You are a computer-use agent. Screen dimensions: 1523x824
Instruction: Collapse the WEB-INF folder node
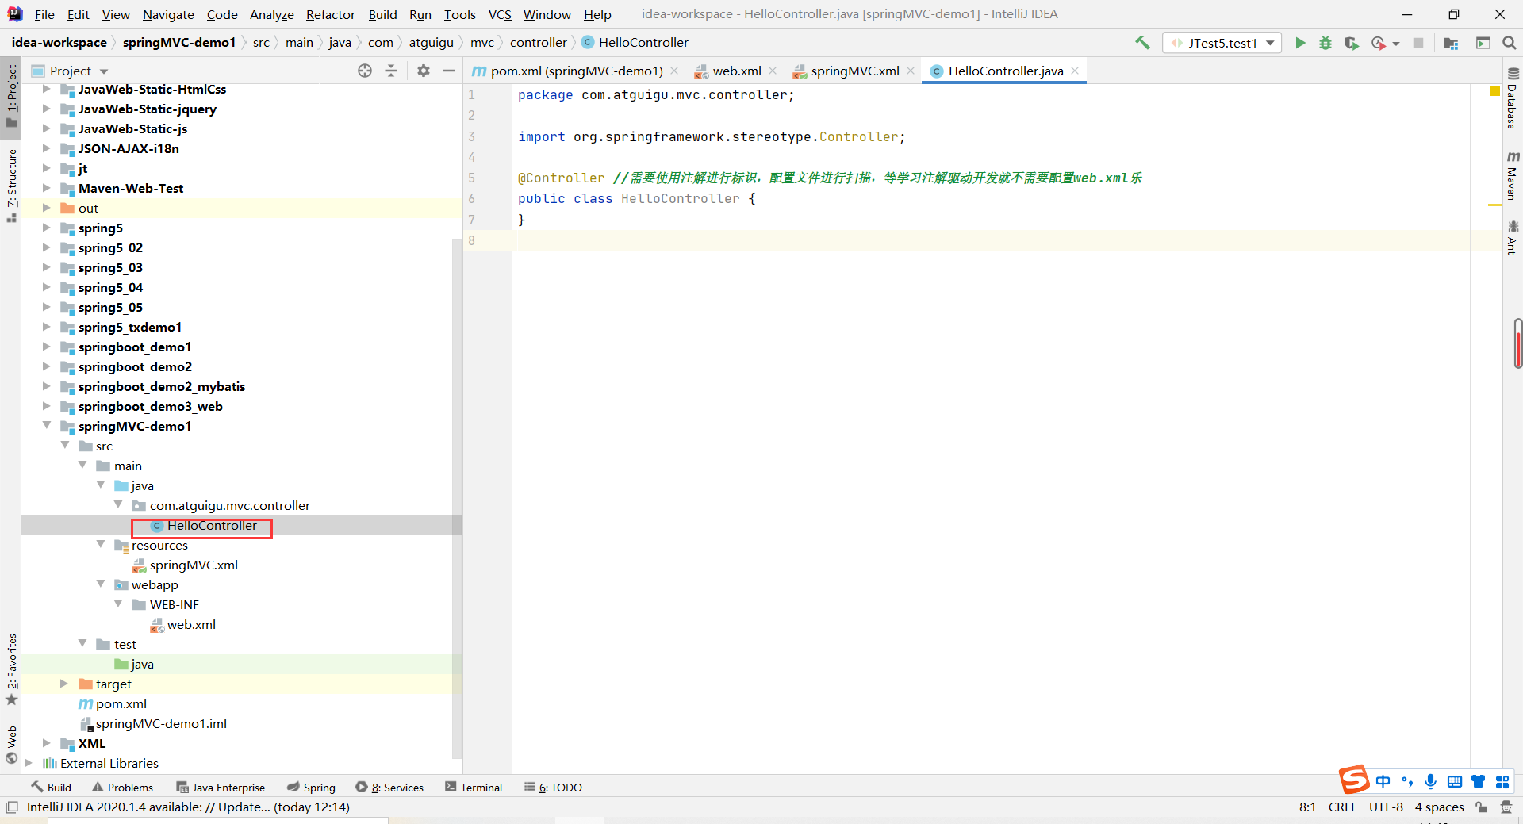(118, 604)
